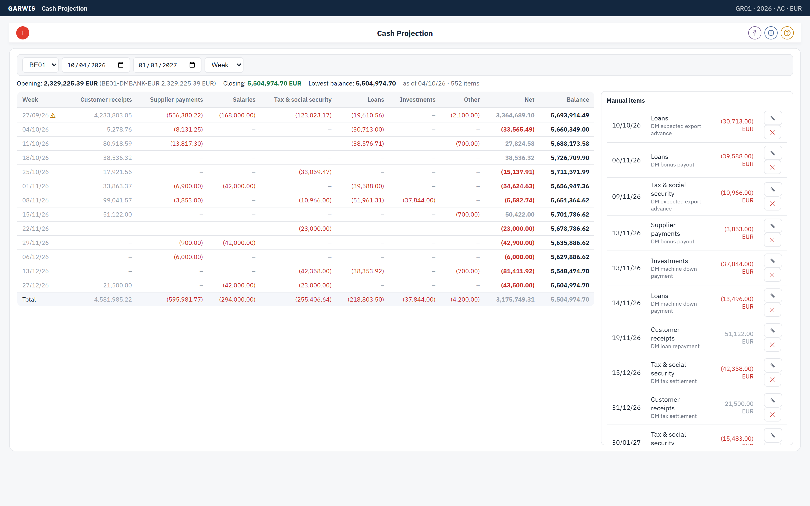
Task: Click the GARWIS logo link
Action: 22,8
